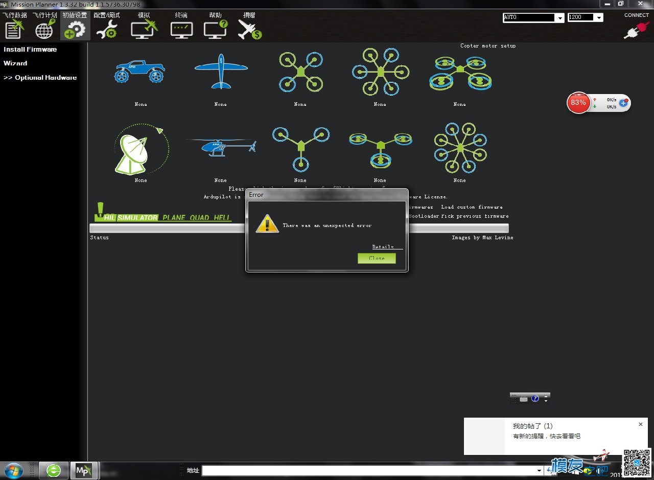This screenshot has width=654, height=480.
Task: Click the QUAD simulator link
Action: pos(199,218)
